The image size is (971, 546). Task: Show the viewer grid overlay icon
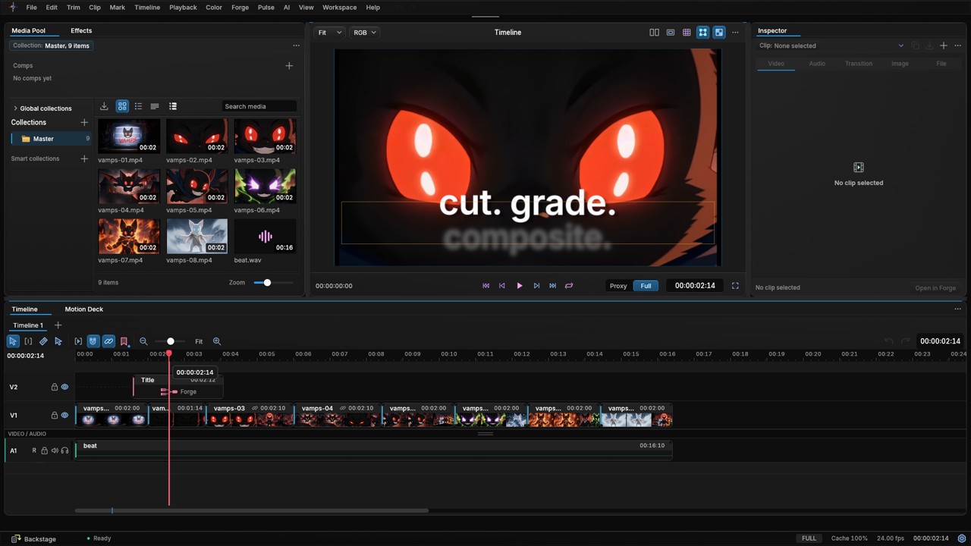(x=687, y=33)
